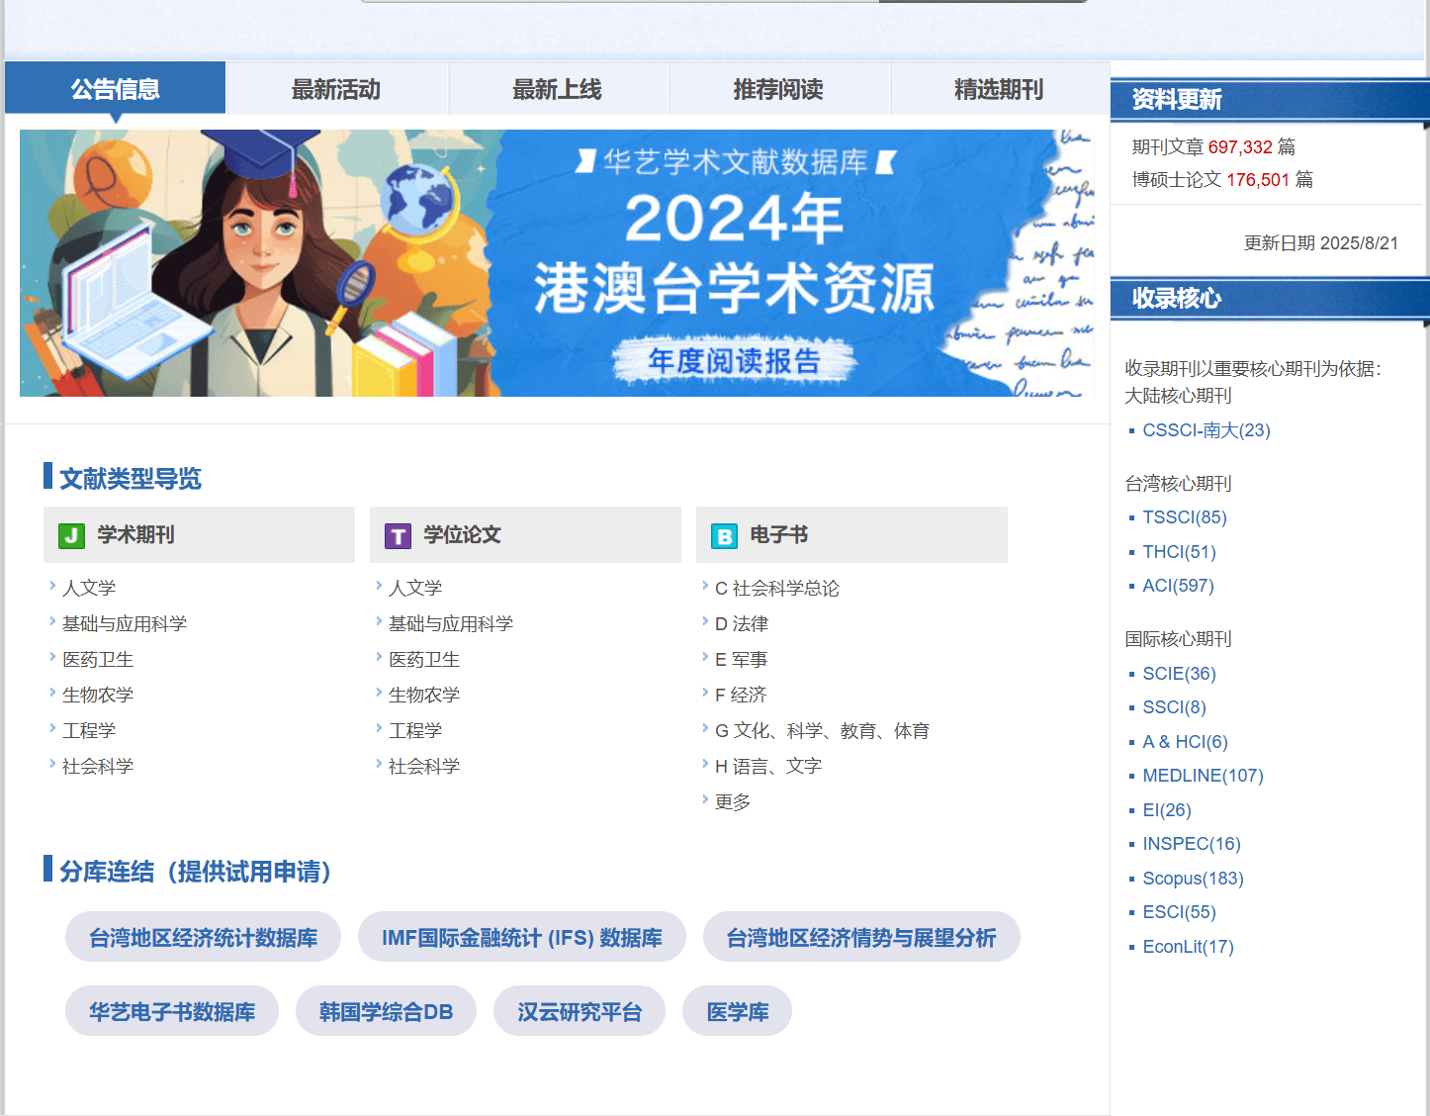Expand the 工程学 journal category
This screenshot has height=1116, width=1430.
88,729
